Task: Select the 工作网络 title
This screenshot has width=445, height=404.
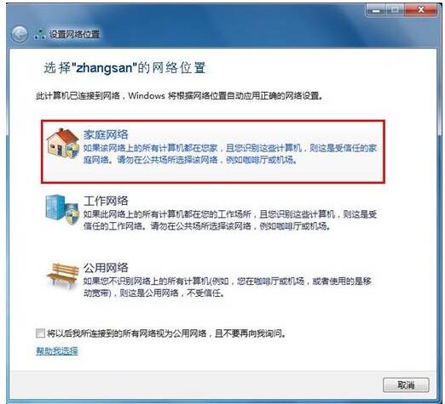Action: coord(106,201)
